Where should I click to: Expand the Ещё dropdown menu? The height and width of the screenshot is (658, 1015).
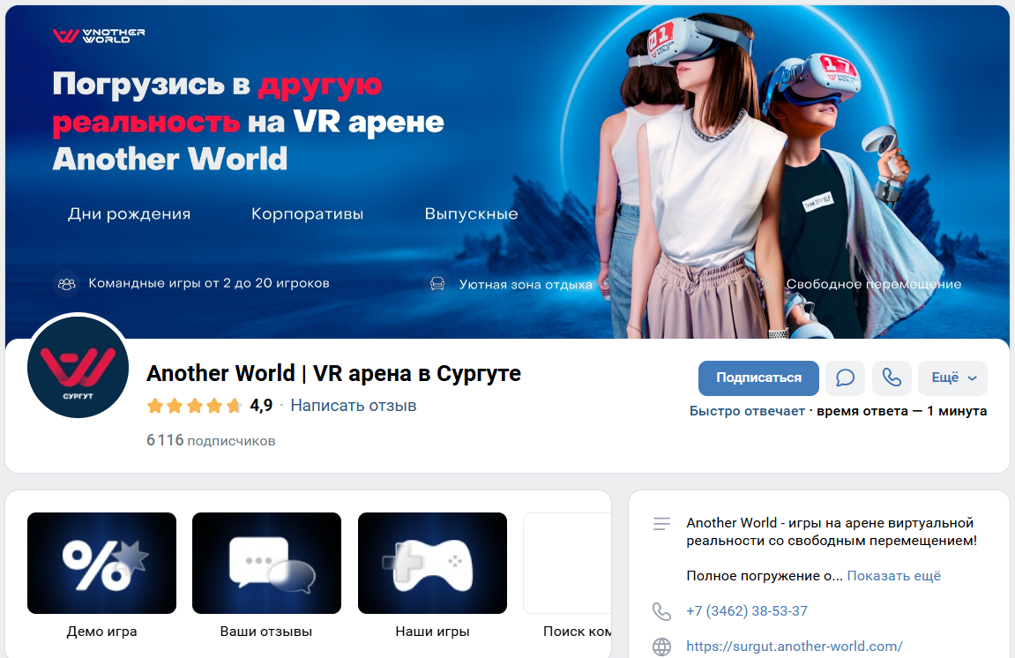[953, 378]
